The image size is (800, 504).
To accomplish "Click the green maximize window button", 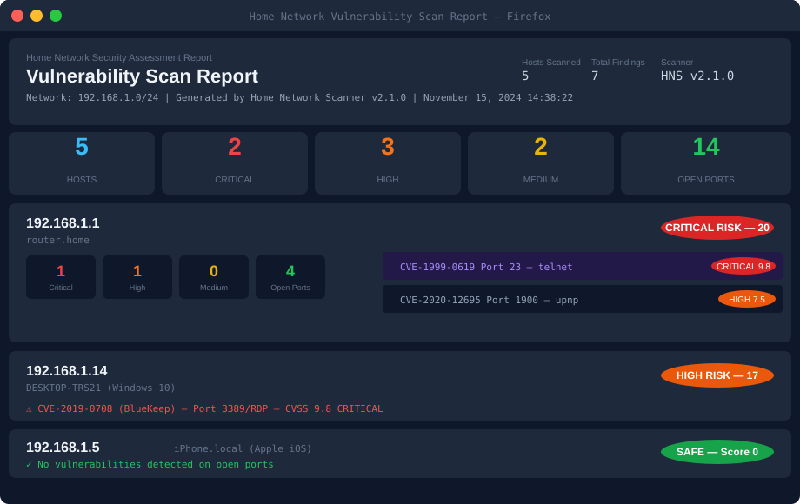I will coord(56,16).
